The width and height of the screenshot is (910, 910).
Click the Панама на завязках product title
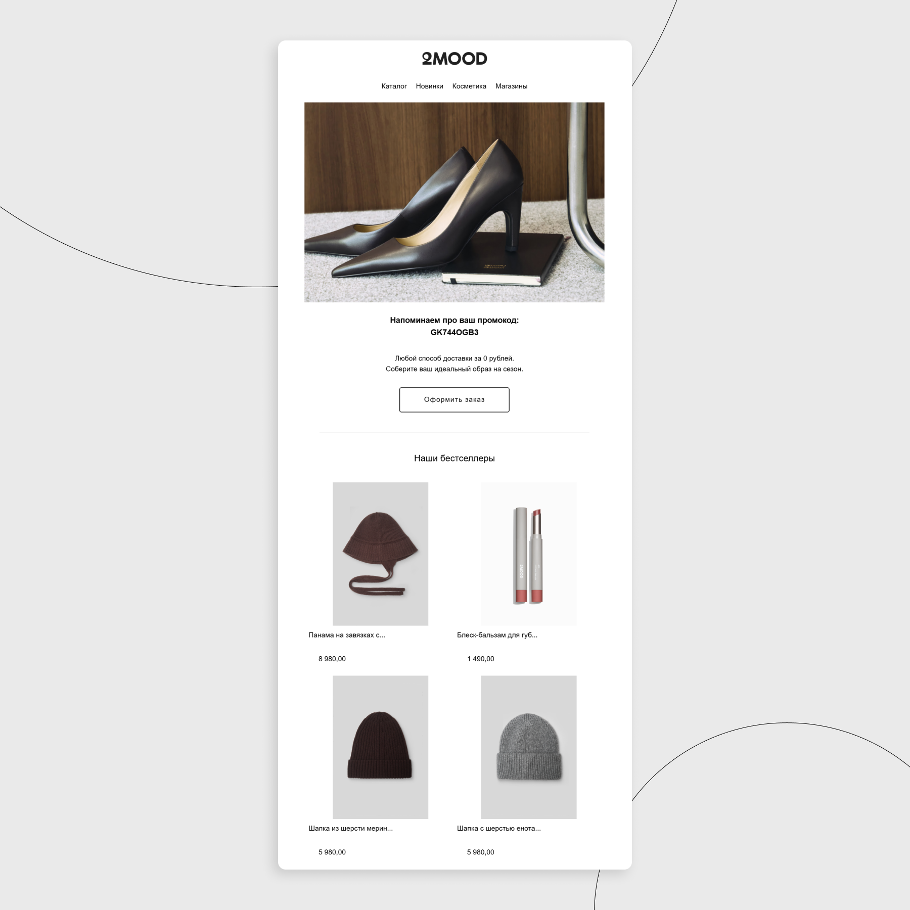pyautogui.click(x=347, y=635)
